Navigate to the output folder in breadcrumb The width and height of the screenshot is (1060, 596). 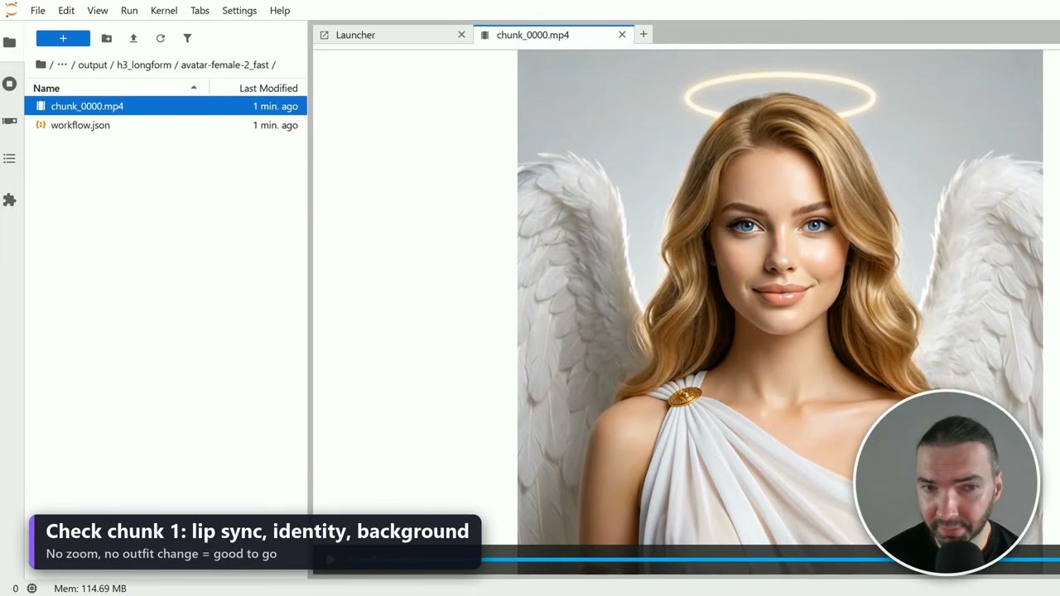tap(93, 65)
